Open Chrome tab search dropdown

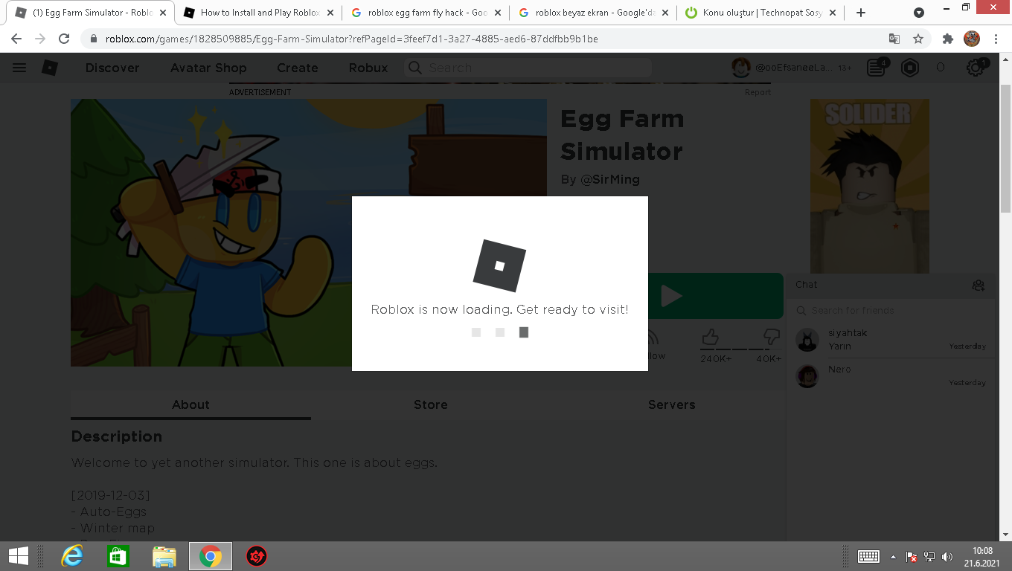coord(919,13)
